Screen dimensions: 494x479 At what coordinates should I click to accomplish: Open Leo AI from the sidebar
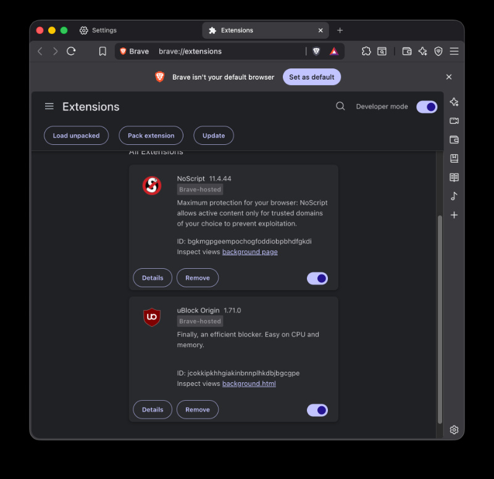pyautogui.click(x=454, y=102)
